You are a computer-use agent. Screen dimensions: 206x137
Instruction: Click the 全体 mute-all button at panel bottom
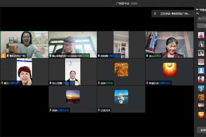tap(202, 130)
